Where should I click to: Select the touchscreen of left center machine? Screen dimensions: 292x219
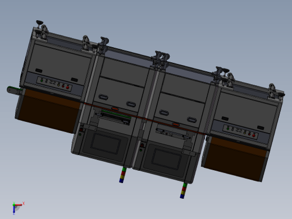(x=106, y=143)
